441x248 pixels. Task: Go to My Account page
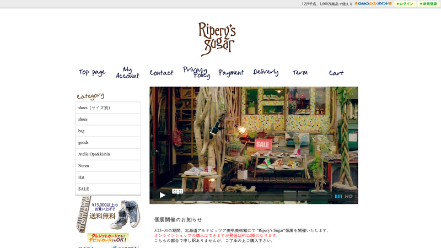127,73
